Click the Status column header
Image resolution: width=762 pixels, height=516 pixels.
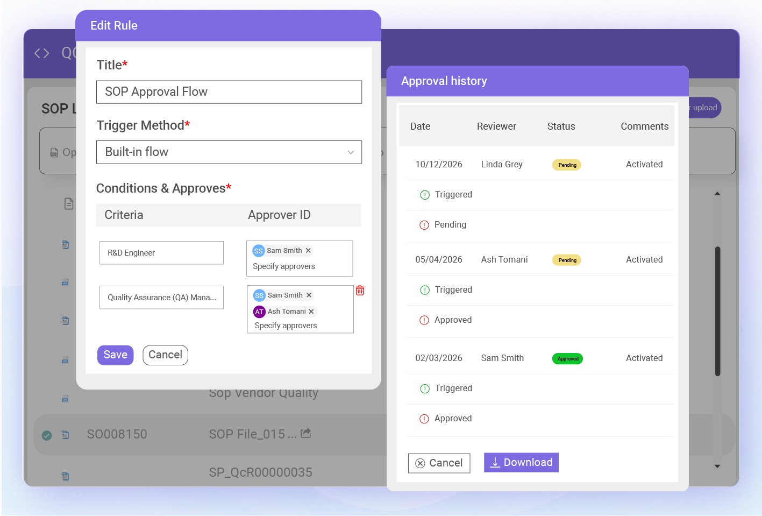pos(561,126)
